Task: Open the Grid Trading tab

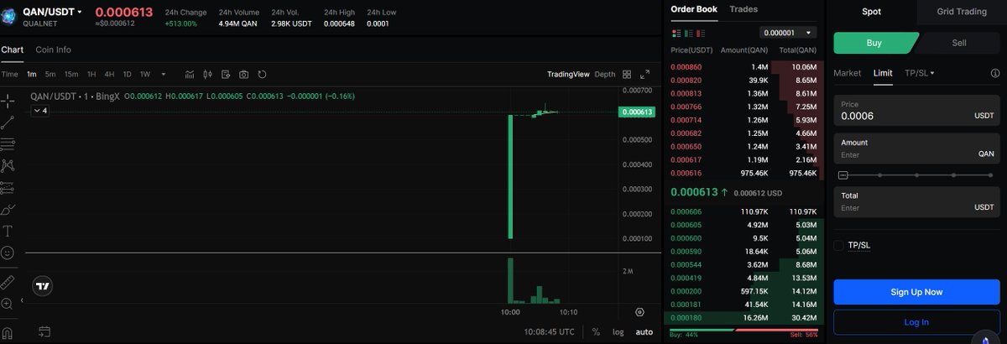Action: (x=961, y=12)
